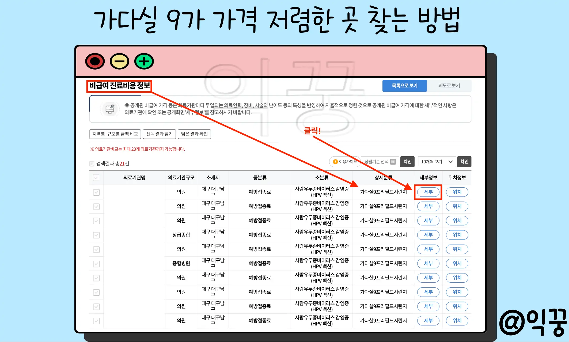Click the 지역별·규모별 금액 비교 button
This screenshot has height=342, width=569.
click(115, 134)
